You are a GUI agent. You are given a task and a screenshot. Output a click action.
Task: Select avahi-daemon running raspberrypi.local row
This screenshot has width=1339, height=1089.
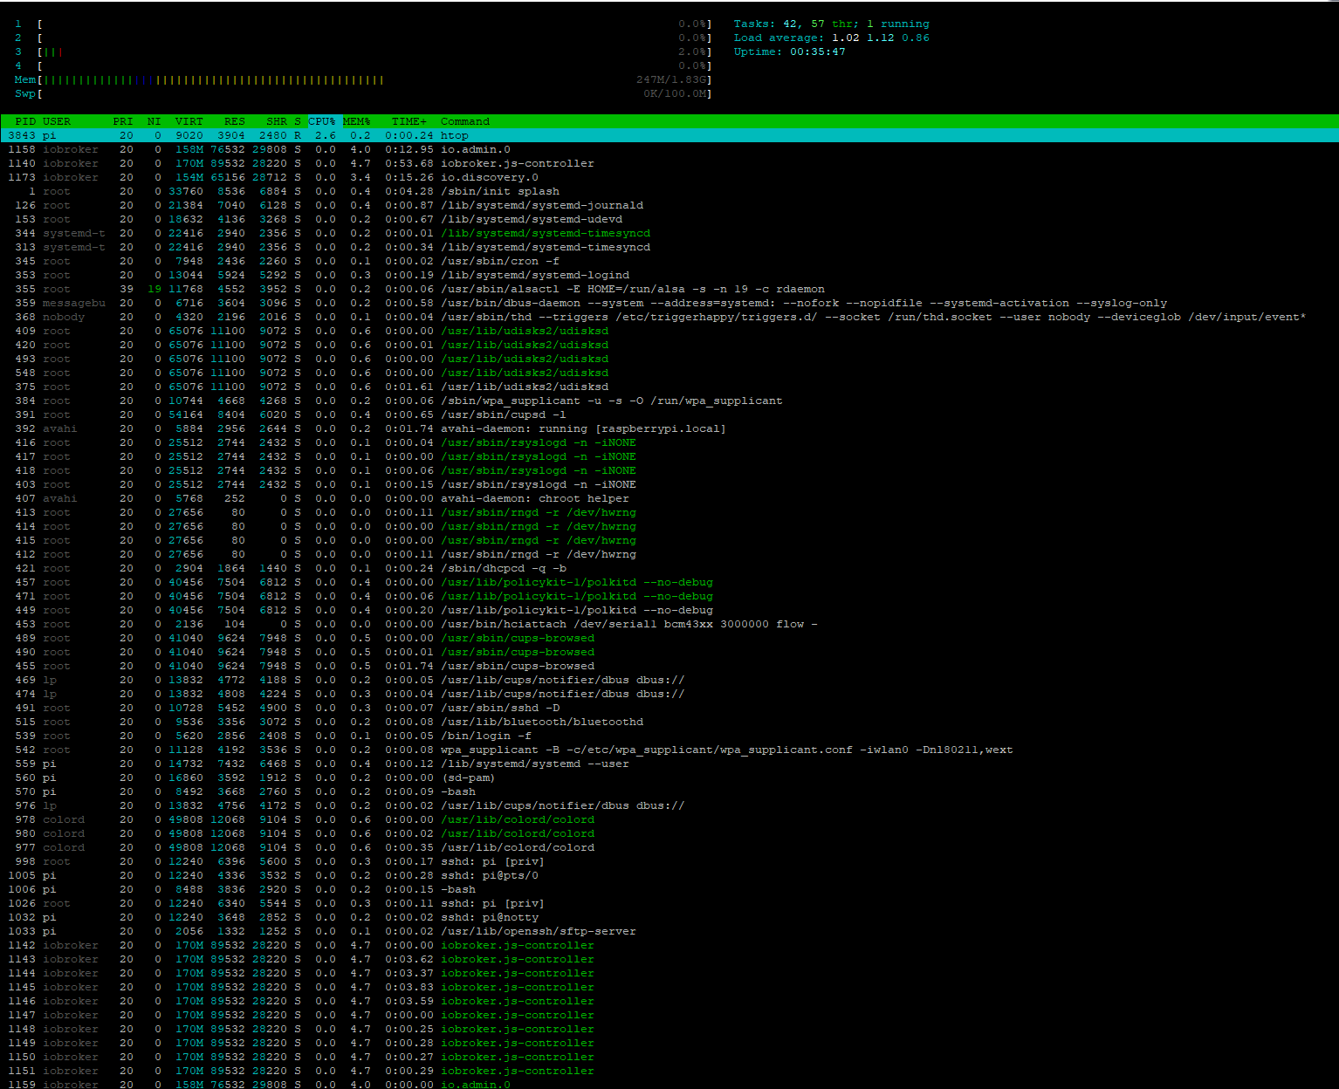669,428
